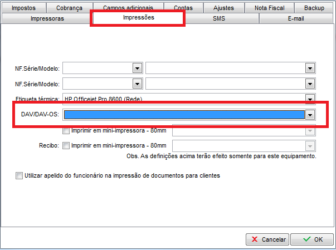Click the highlighted DAV/DAV-OS selection field
This screenshot has height=250, width=336.
(184, 115)
